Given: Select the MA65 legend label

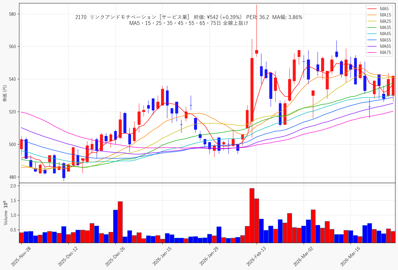Looking at the screenshot, I should [386, 46].
